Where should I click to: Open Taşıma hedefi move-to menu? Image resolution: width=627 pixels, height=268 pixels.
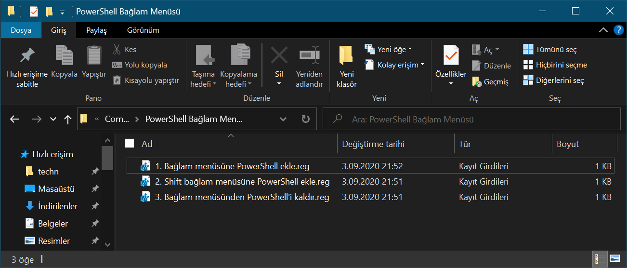click(204, 67)
